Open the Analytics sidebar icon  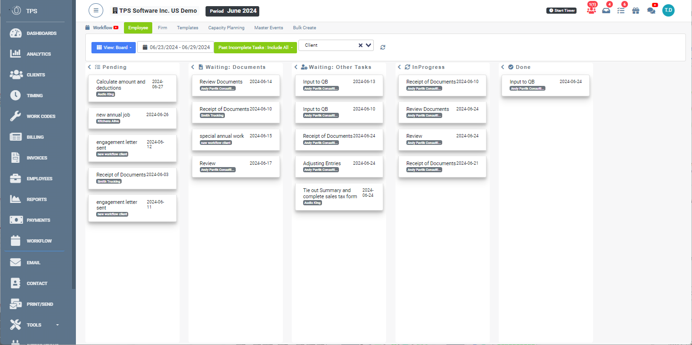click(x=16, y=54)
